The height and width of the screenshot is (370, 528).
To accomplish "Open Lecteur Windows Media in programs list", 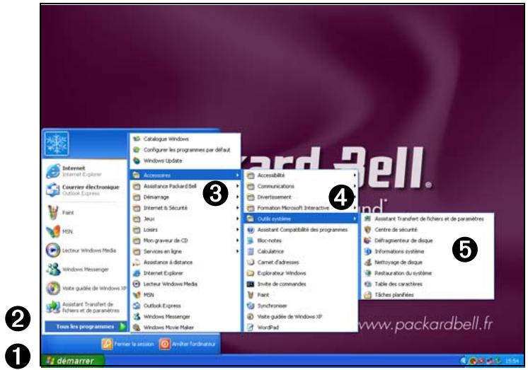I will tap(185, 284).
